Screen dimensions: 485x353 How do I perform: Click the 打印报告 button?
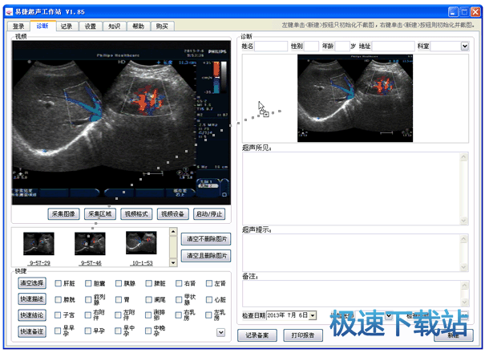[x=303, y=335]
